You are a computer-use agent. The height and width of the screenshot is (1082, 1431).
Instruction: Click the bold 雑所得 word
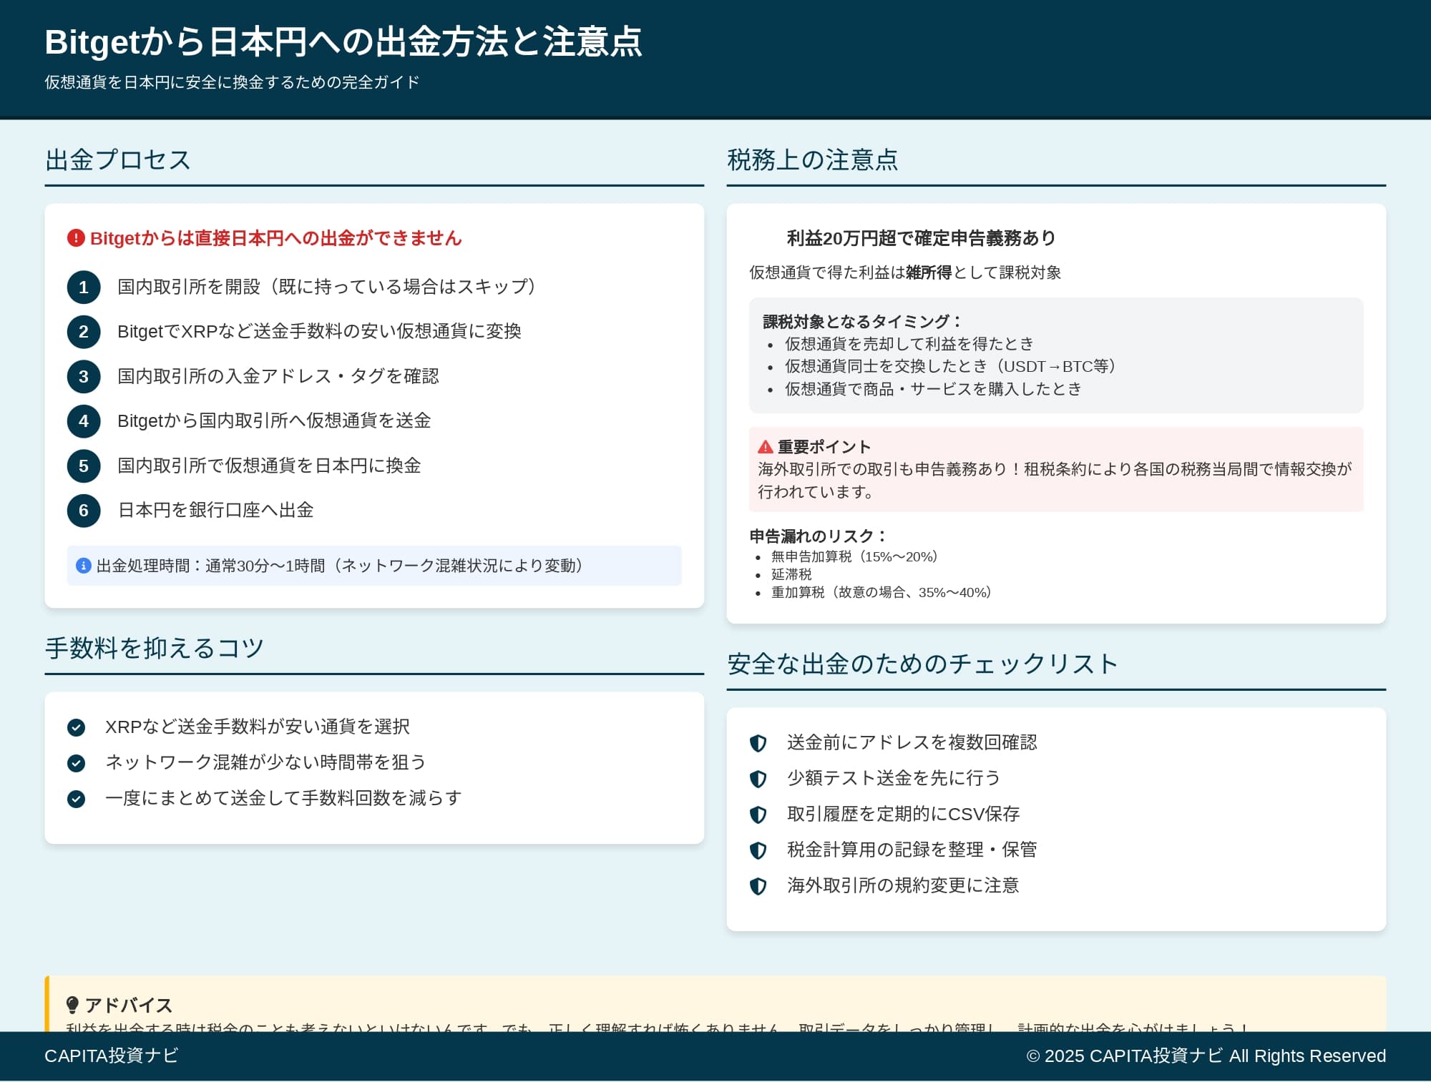(x=929, y=272)
